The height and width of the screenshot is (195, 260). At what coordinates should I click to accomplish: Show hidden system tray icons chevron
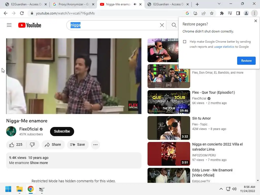221,189
